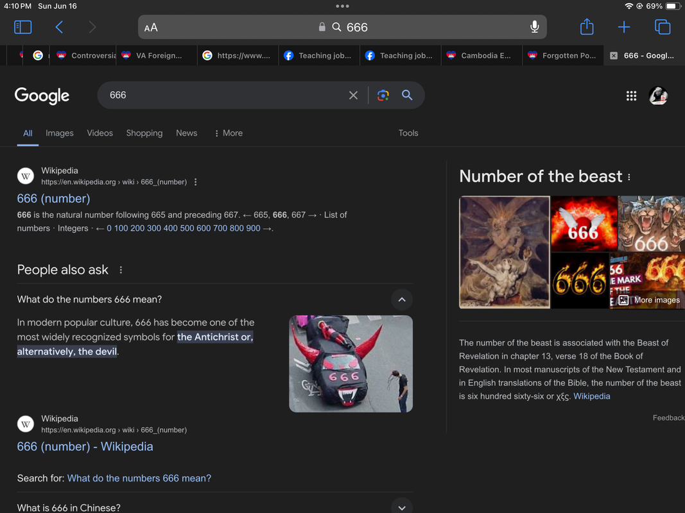Screen dimensions: 685x513
Task: Run search with magnifier button
Action: 407,95
